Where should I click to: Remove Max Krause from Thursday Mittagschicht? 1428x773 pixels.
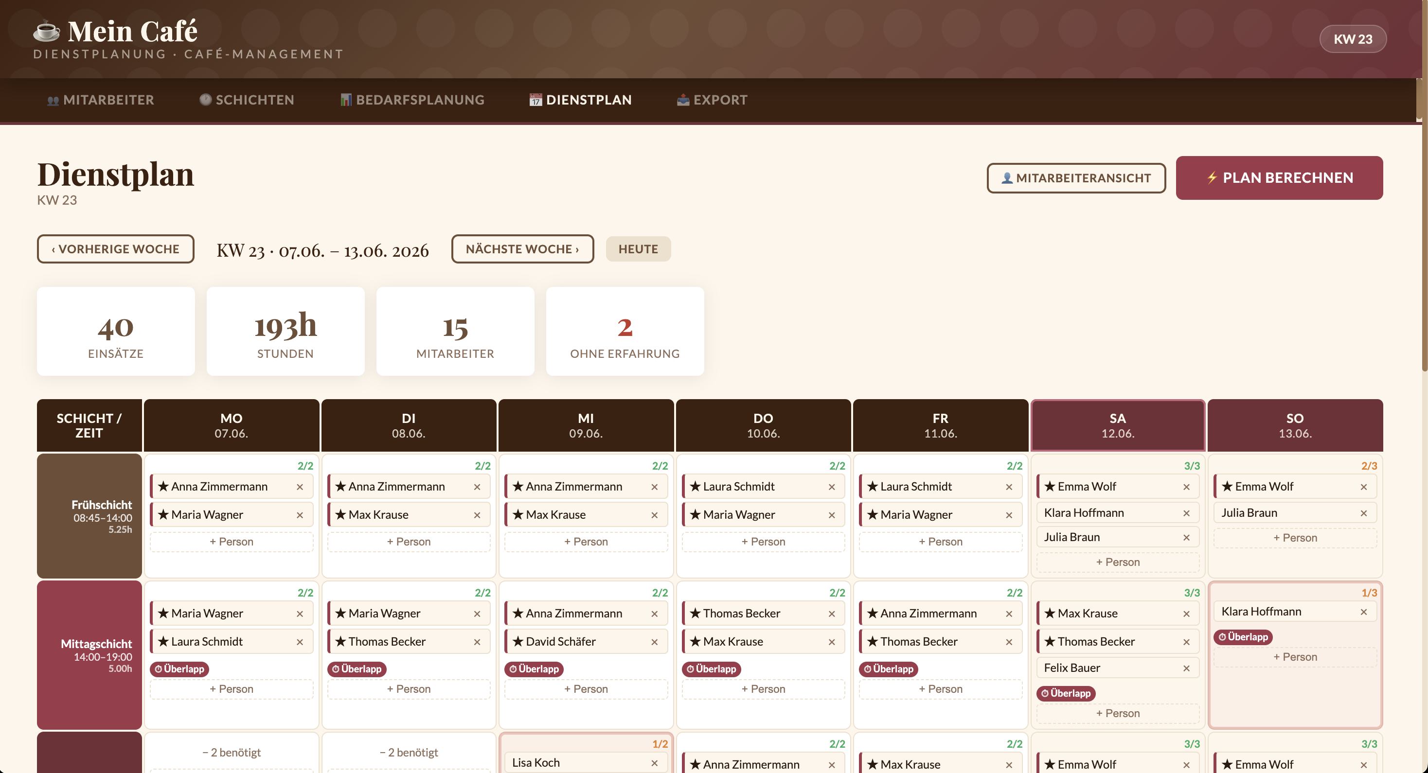pos(832,642)
